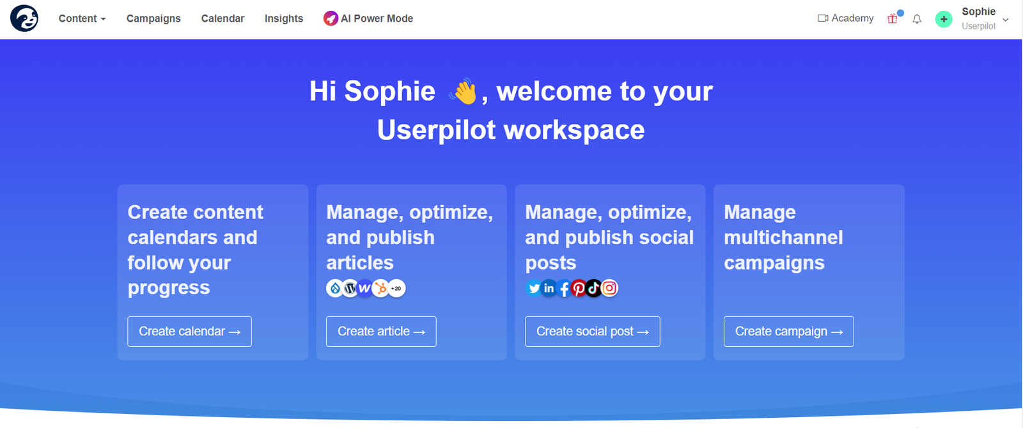1023x428 pixels.
Task: Click the green plus avatar icon
Action: point(944,19)
